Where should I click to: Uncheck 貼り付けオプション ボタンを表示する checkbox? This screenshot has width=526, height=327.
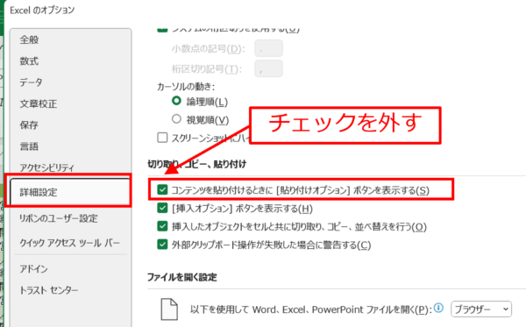pyautogui.click(x=162, y=190)
